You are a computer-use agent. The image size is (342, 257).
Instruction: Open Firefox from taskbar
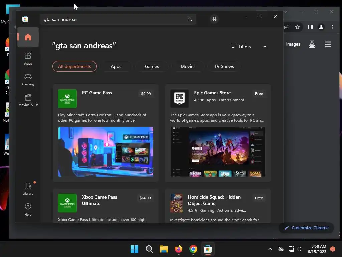179,249
